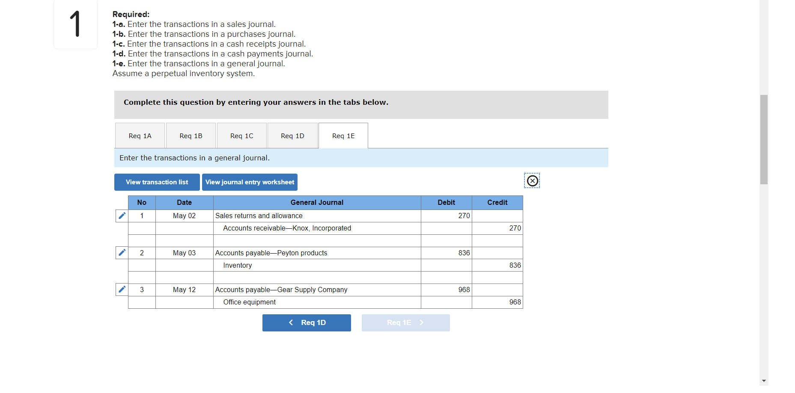Edit the May 02 journal entry
The height and width of the screenshot is (393, 795).
(x=121, y=216)
